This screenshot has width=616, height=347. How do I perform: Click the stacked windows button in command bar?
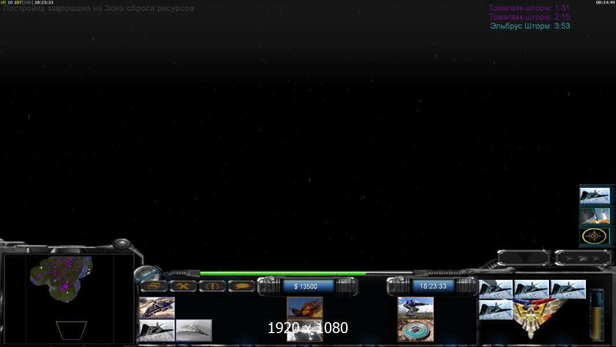(154, 286)
